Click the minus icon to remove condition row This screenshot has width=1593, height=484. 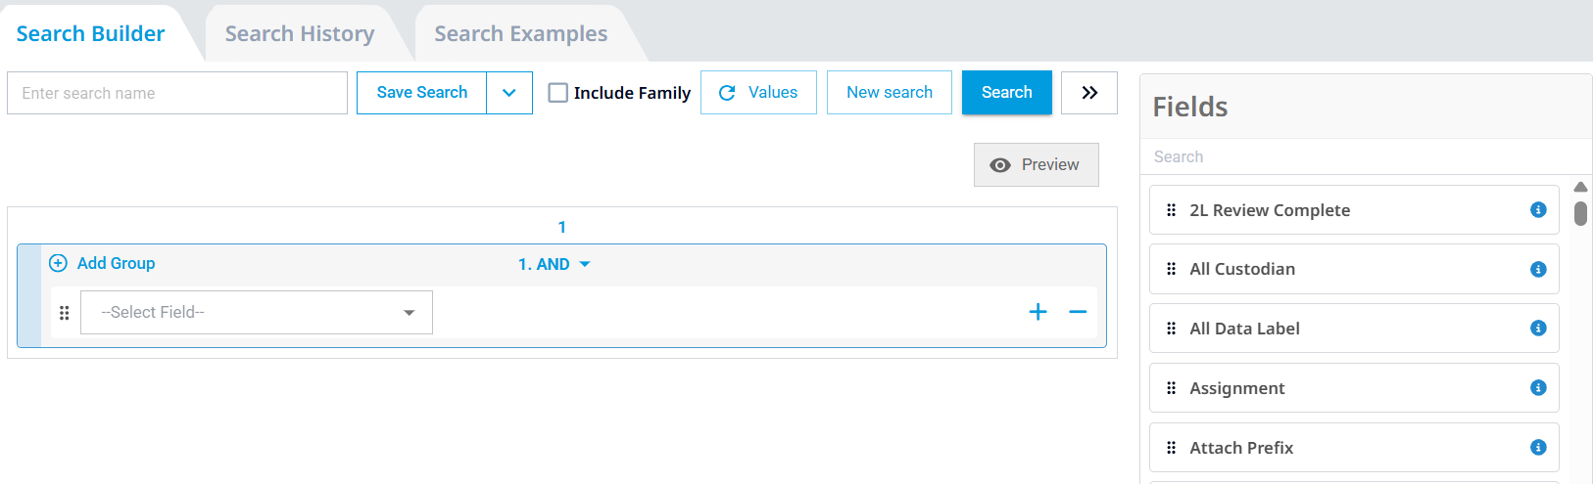[1078, 312]
